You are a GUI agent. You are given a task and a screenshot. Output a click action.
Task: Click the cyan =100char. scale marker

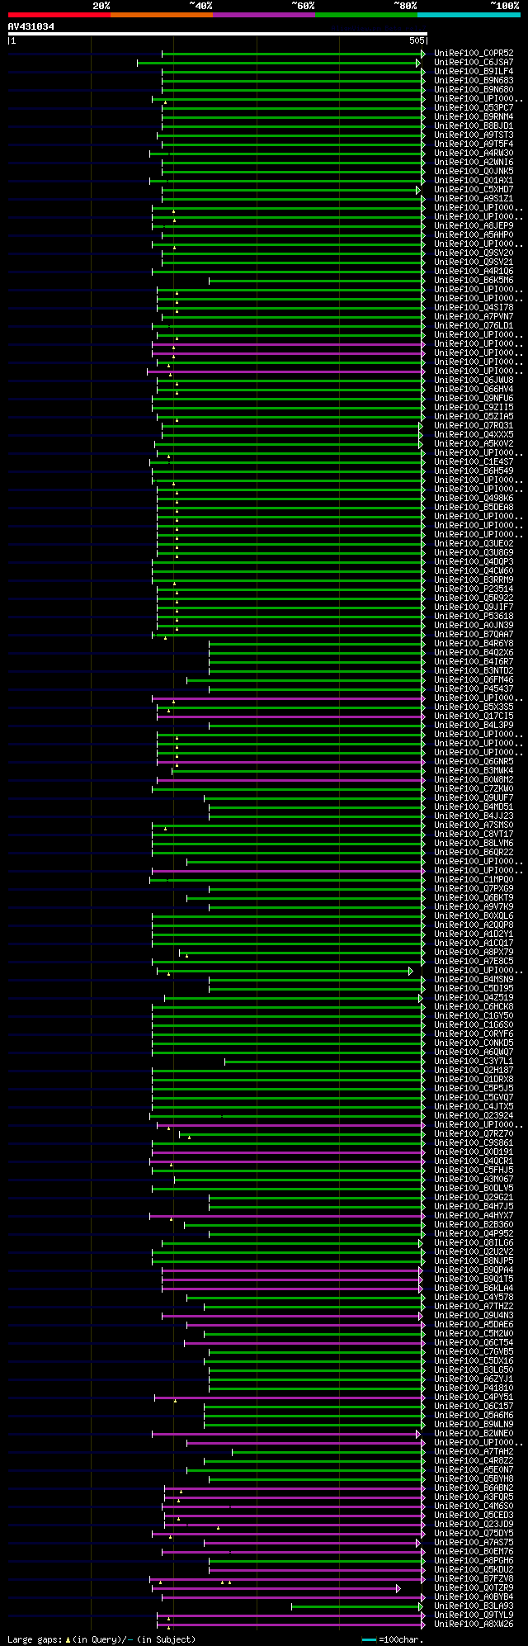tap(370, 1639)
